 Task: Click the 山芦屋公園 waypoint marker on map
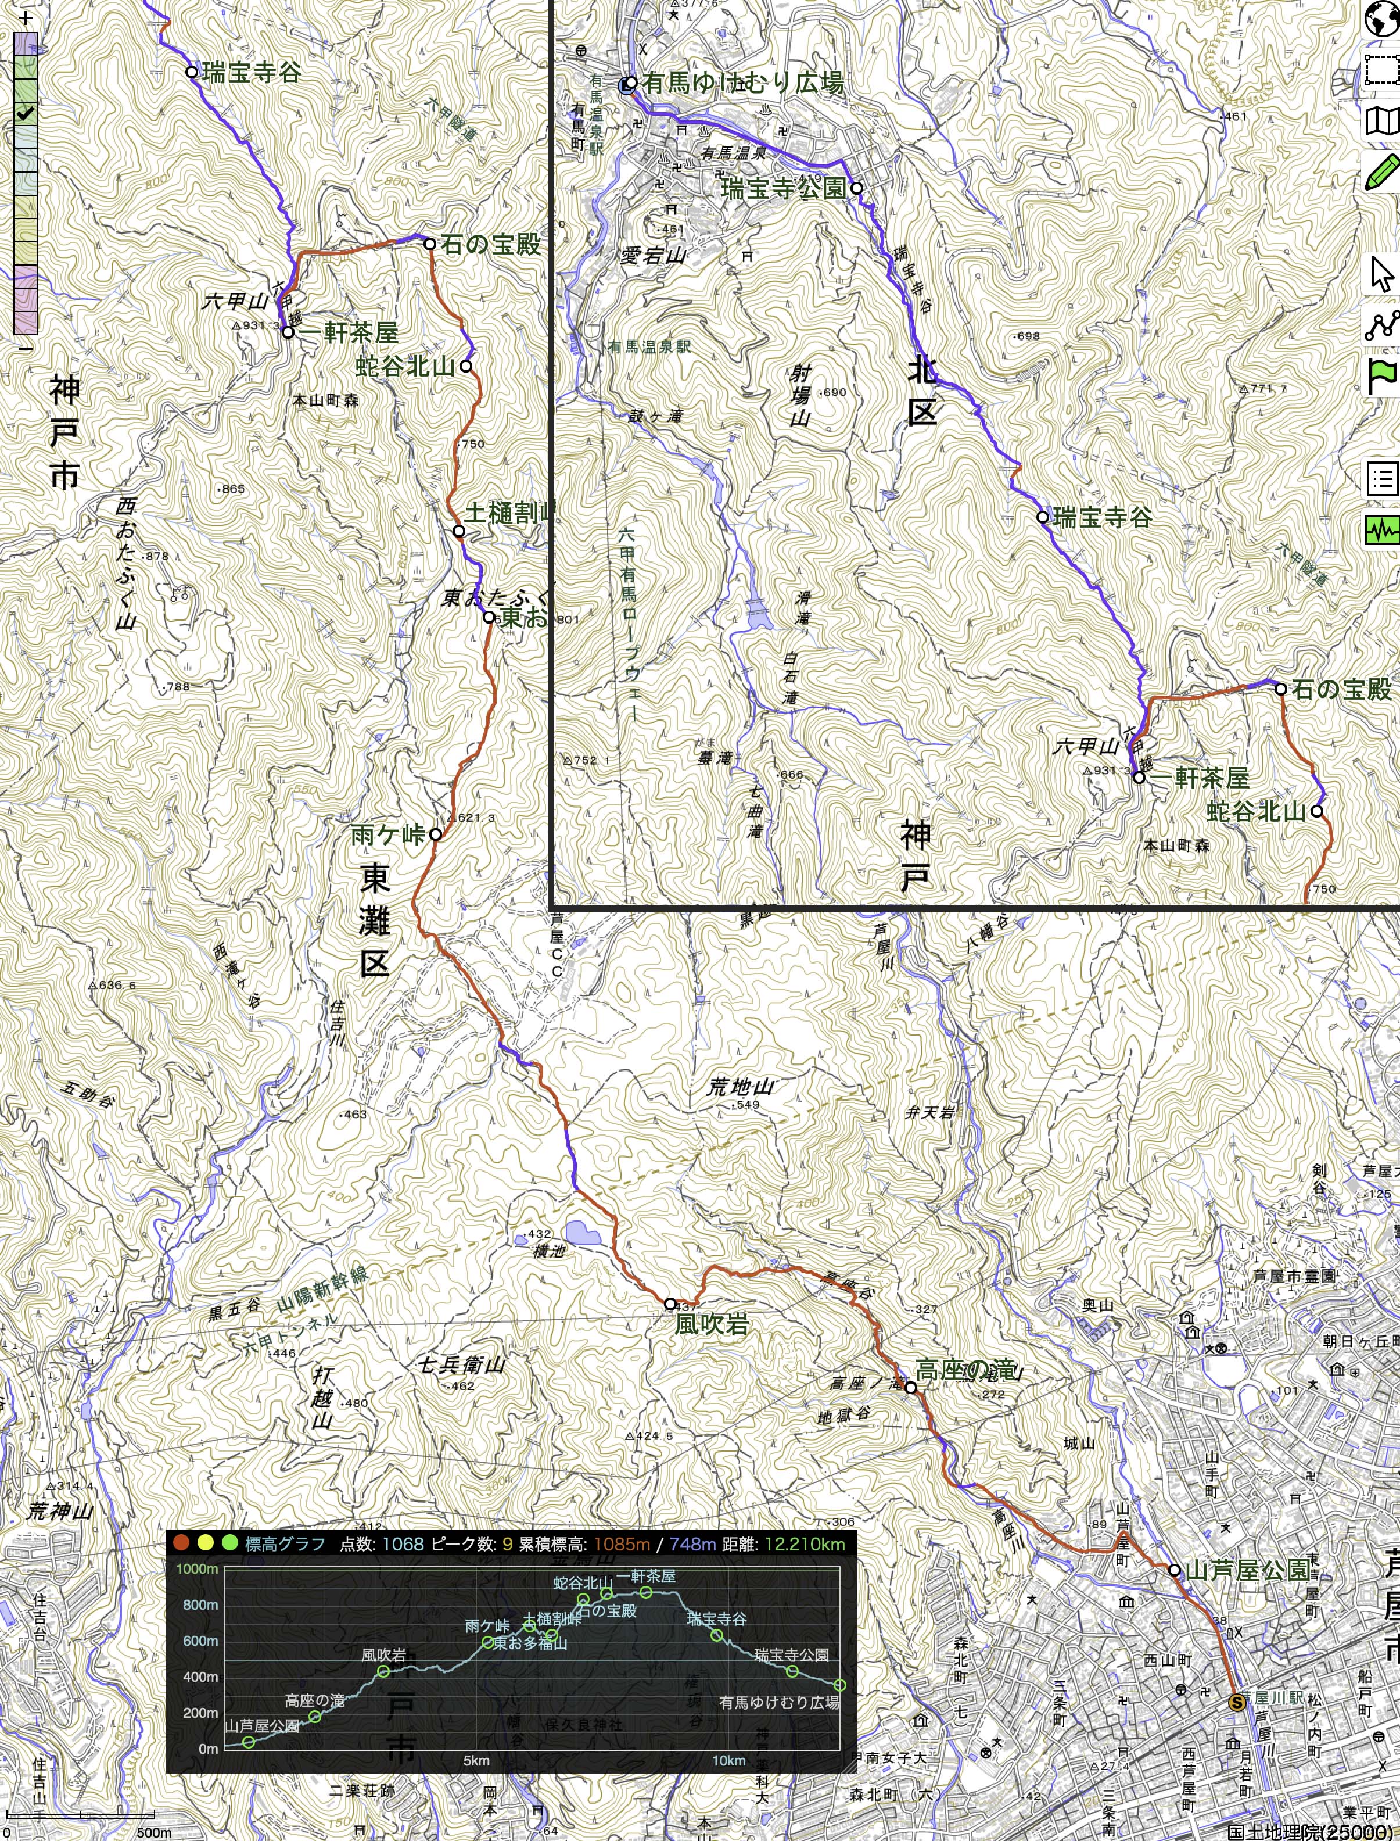(1174, 1570)
